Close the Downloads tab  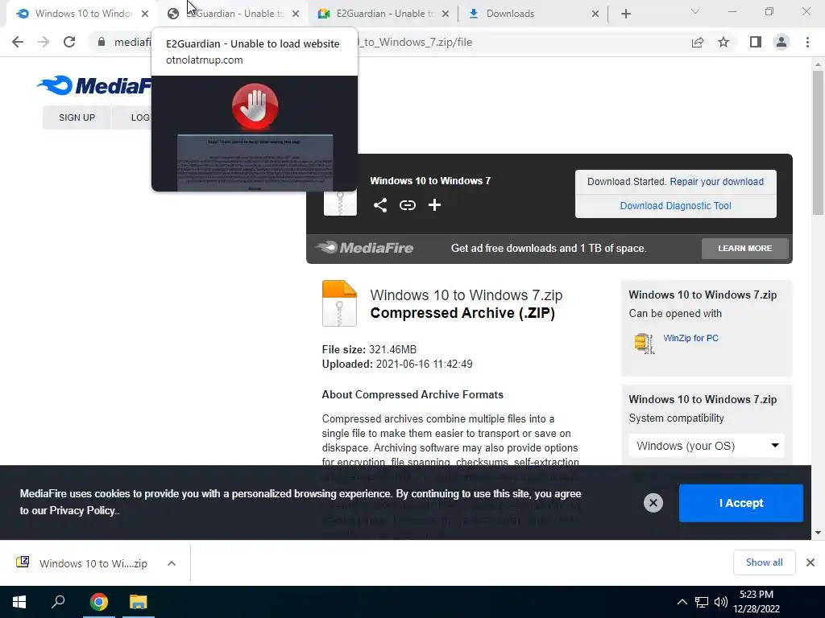point(595,14)
